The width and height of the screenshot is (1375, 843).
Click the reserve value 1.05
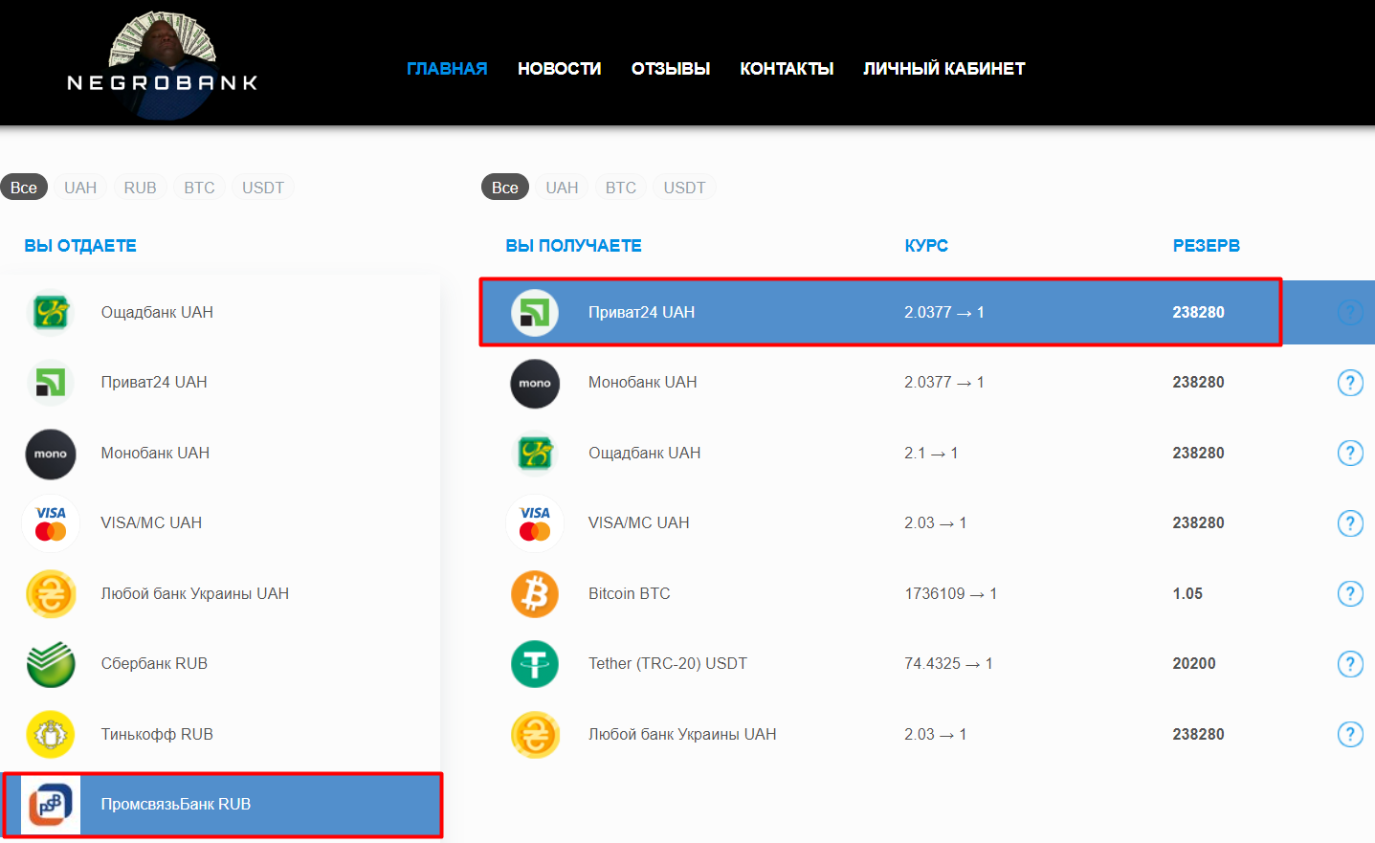point(1187,594)
